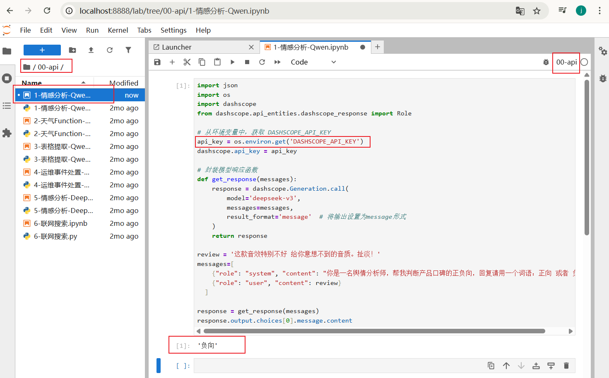Run the selected cell

(x=232, y=62)
